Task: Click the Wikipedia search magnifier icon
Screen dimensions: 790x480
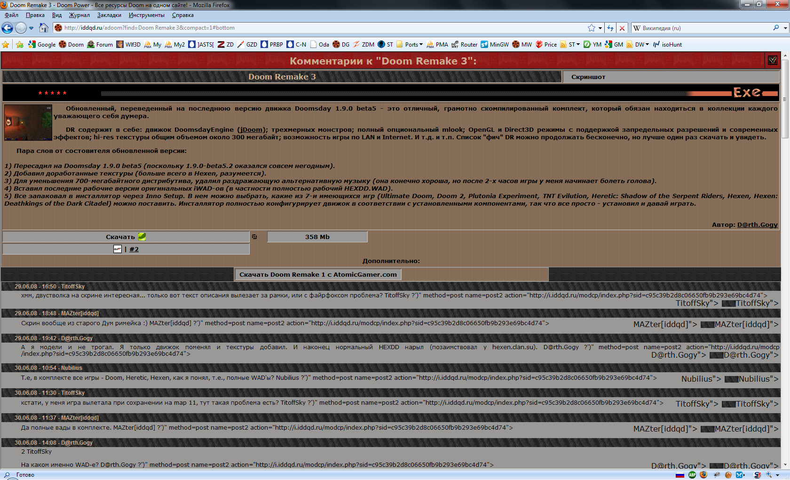Action: click(x=776, y=28)
